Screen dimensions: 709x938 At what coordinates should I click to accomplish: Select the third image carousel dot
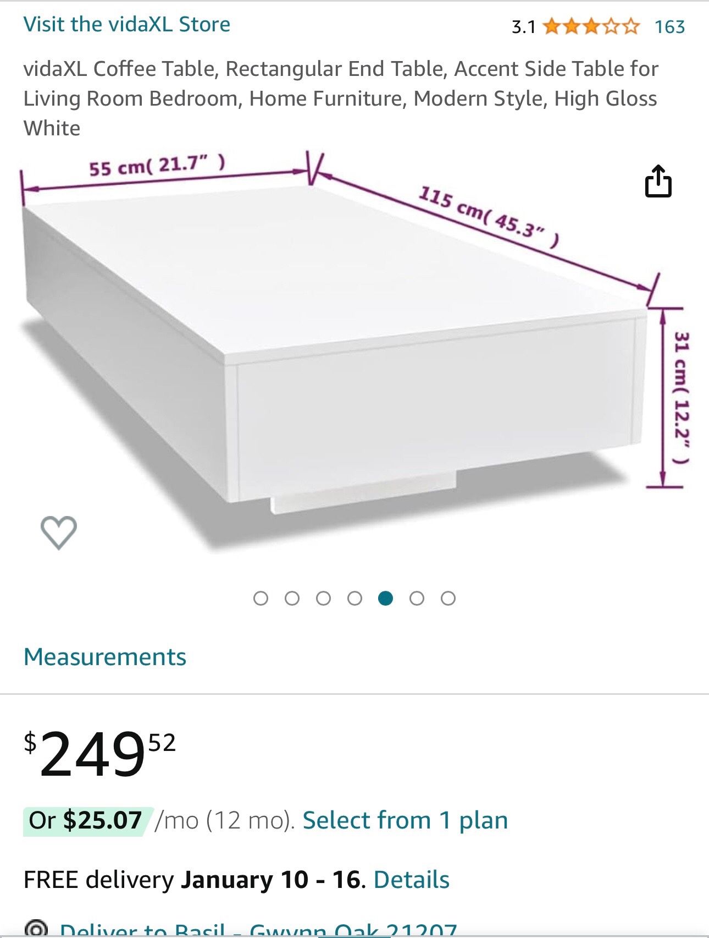click(x=323, y=598)
